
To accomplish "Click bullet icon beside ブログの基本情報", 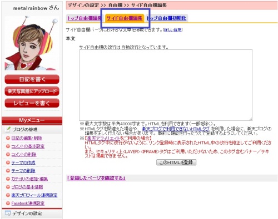I will click(x=8, y=187).
